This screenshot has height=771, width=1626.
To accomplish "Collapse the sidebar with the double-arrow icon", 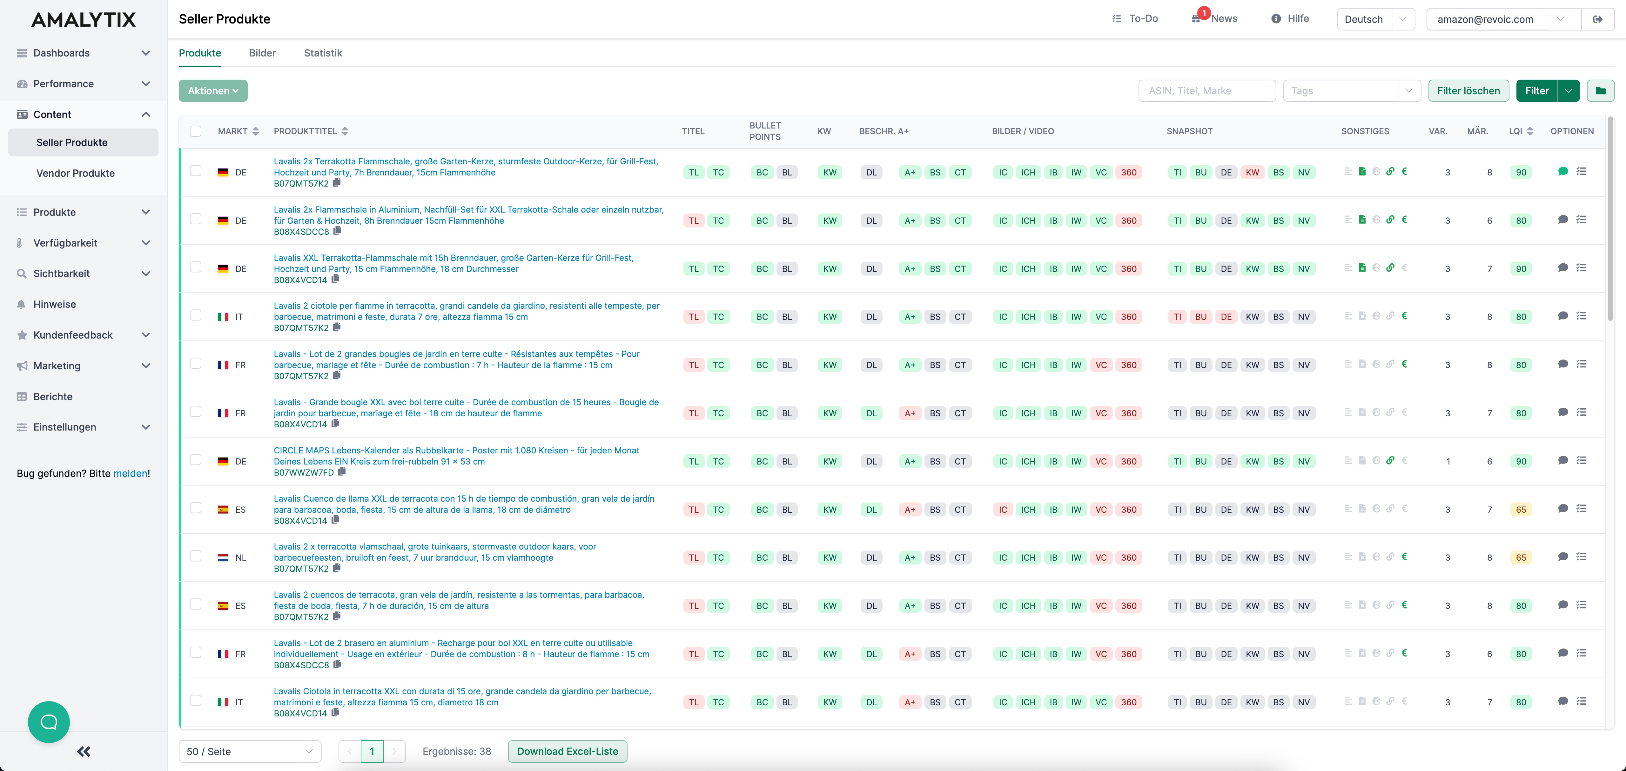I will click(83, 751).
